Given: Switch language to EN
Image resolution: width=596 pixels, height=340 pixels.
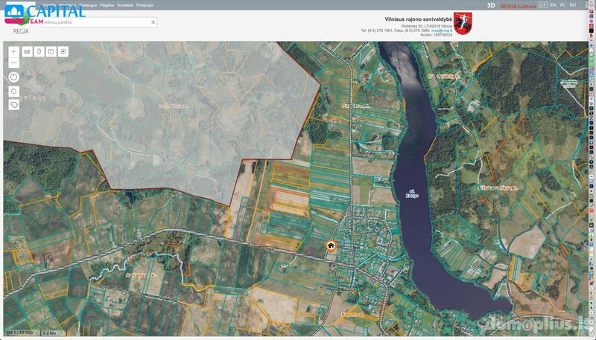Looking at the screenshot, I should (x=553, y=5).
